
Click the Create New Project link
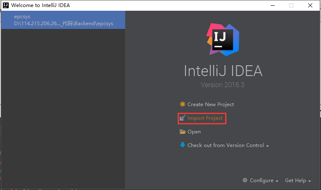[x=211, y=104]
